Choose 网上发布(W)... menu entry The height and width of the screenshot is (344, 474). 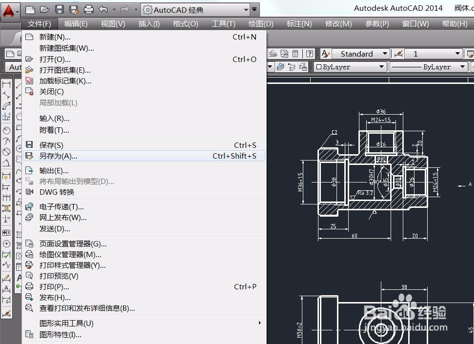point(144,218)
